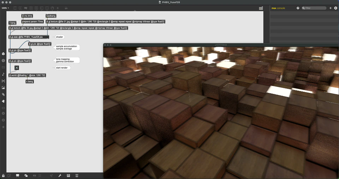
Task: Open the BEAP 'b' sidebar icon
Action: 3,120
